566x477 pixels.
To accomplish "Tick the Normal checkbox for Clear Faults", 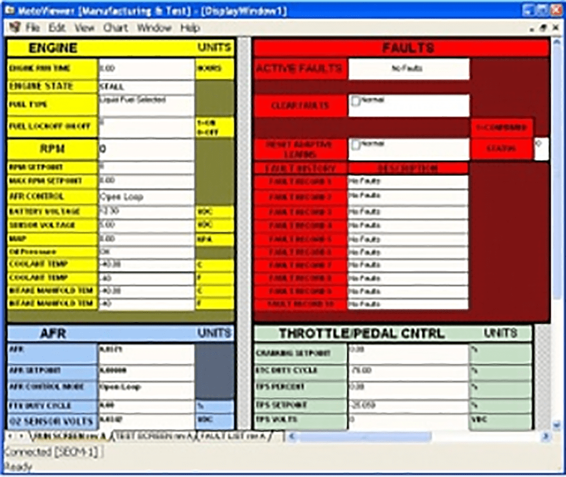I will [x=356, y=101].
